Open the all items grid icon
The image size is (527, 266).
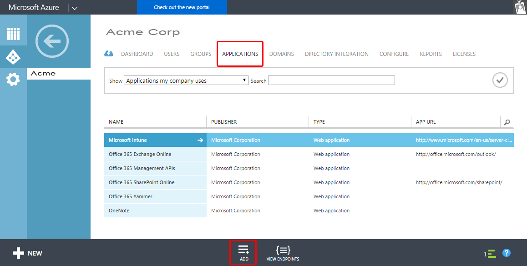[13, 34]
